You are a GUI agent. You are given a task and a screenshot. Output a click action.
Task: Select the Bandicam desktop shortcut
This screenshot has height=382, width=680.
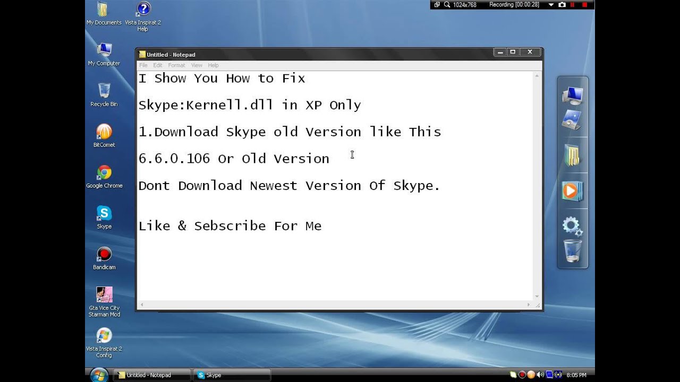click(104, 258)
